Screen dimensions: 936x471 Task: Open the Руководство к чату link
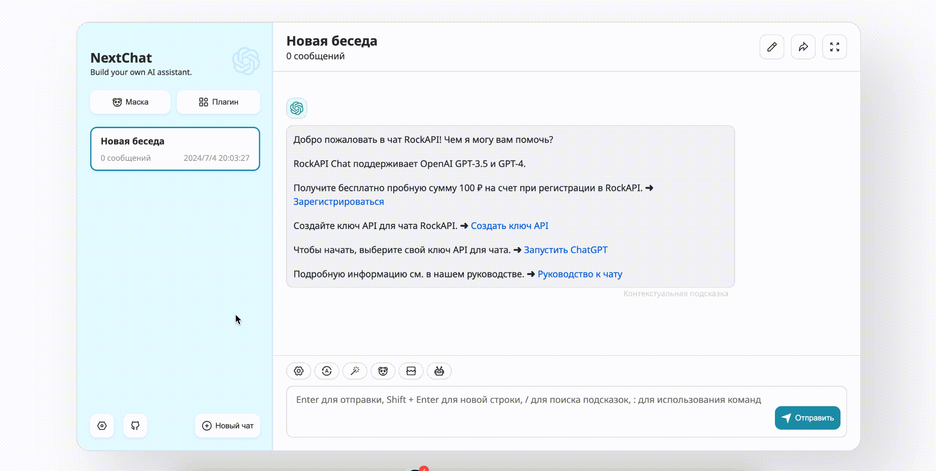[x=580, y=274]
